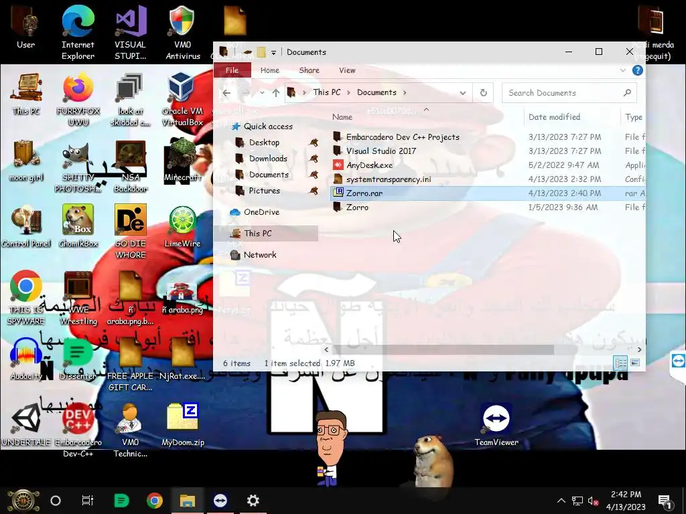Open Chrome from the taskbar

[x=155, y=501]
